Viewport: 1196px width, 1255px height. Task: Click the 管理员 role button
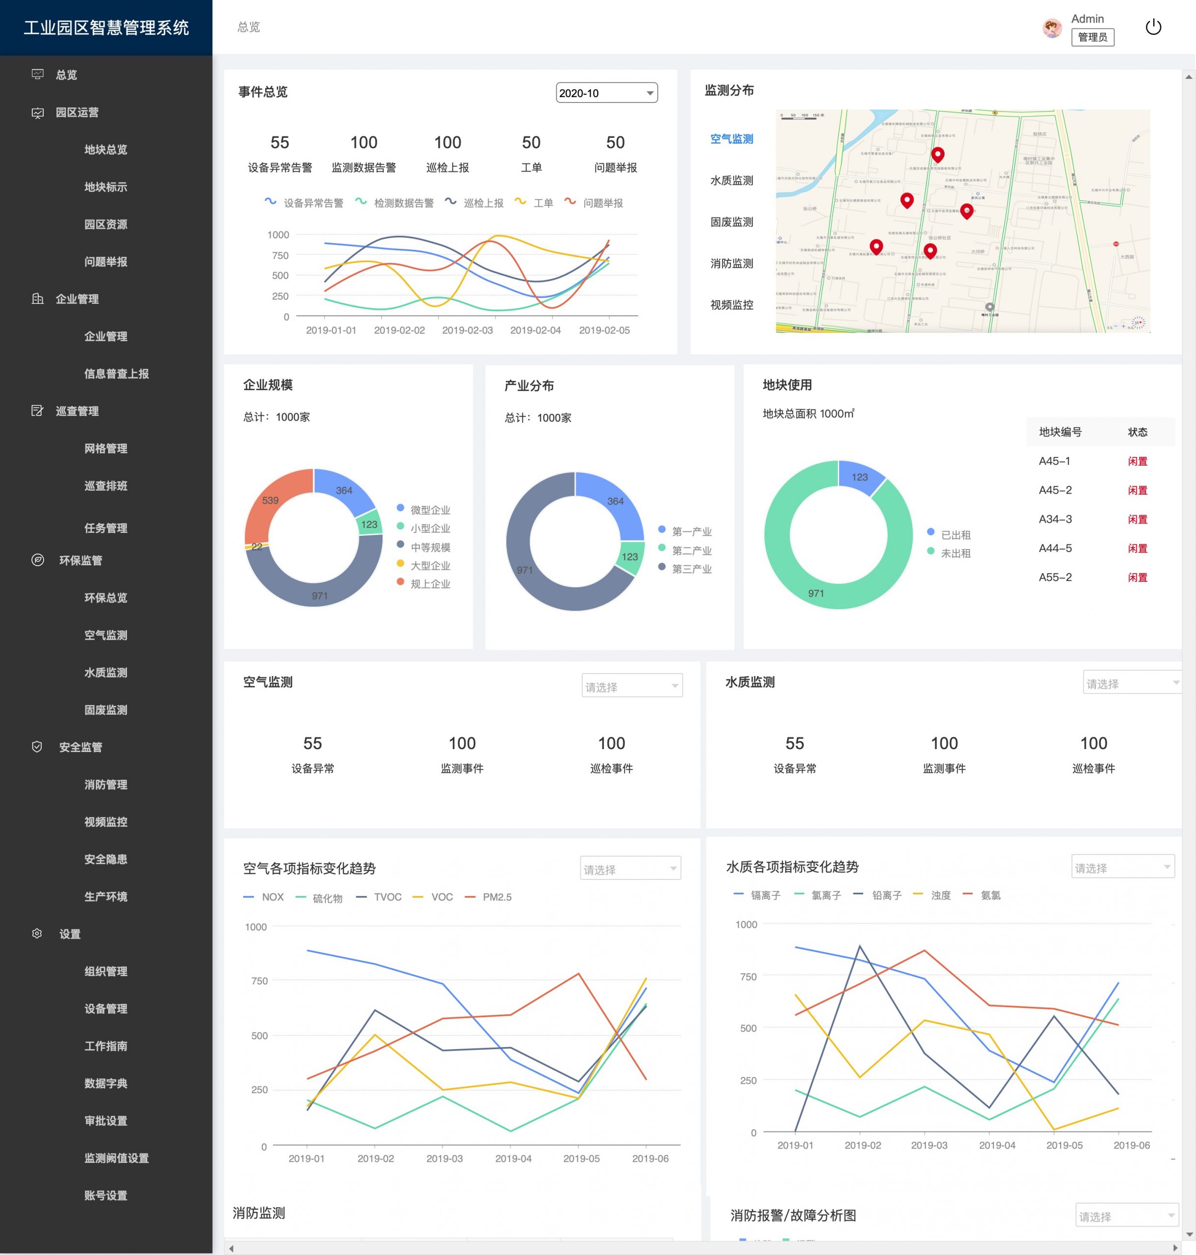pyautogui.click(x=1092, y=37)
